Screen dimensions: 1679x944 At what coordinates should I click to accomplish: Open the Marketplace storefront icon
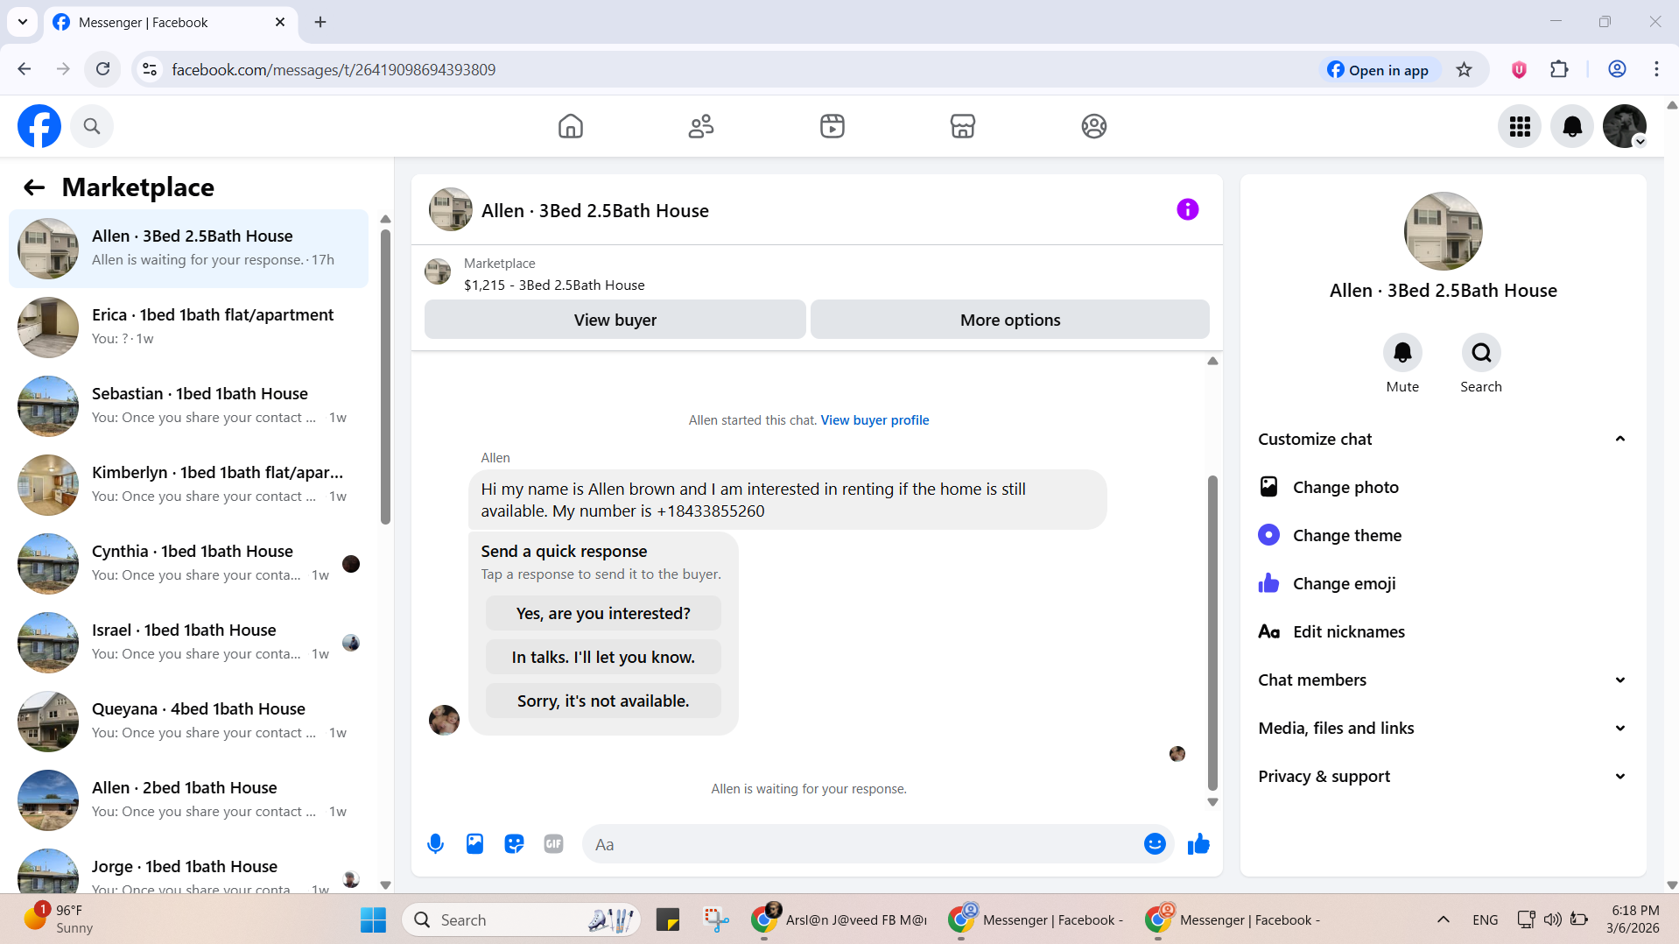[x=963, y=126]
